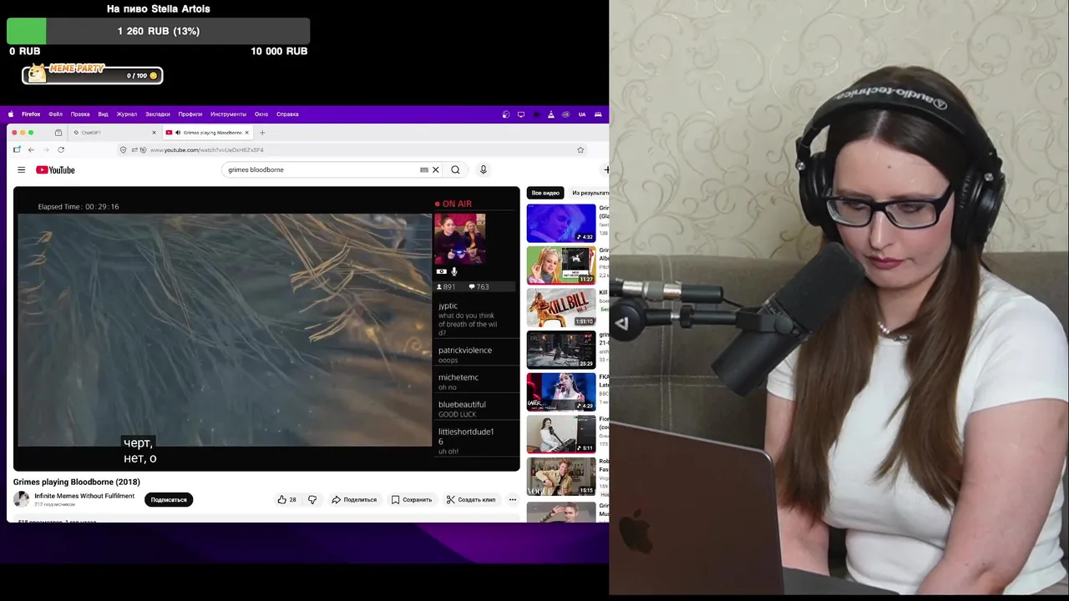1069x601 pixels.
Task: Click the Grimes playing Bloodborne (2018) title
Action: 77,482
